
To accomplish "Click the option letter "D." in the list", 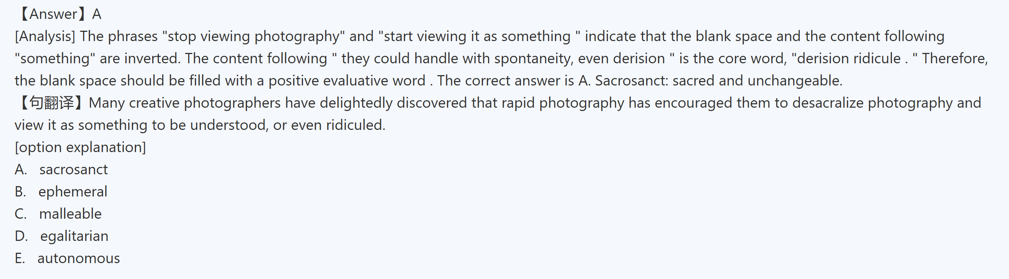I will pyautogui.click(x=21, y=236).
